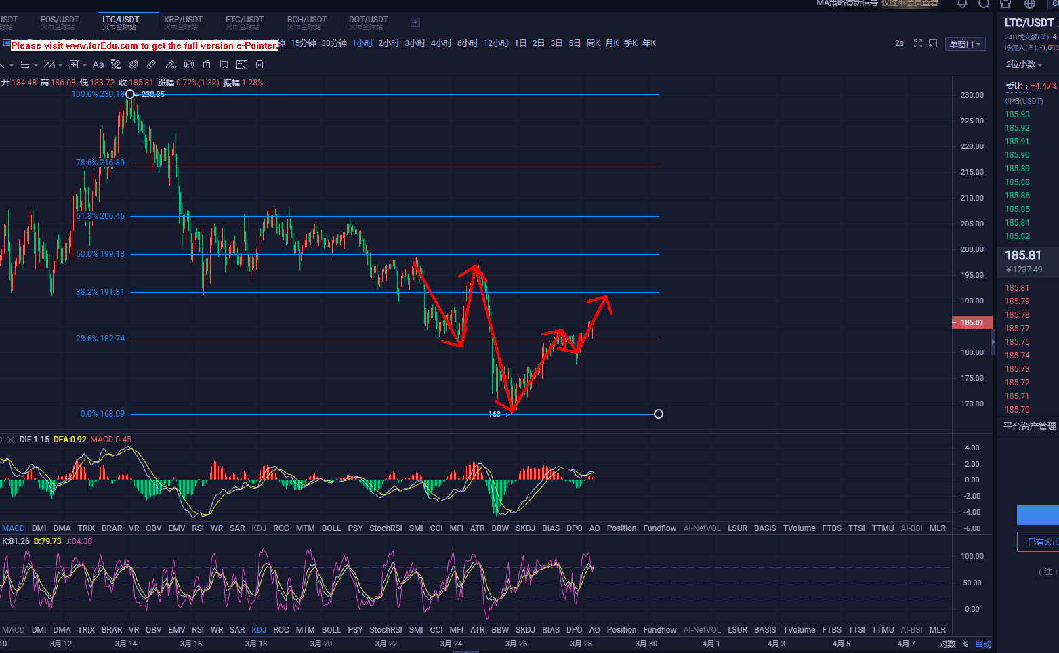
Task: Select the Aa text annotation tool
Action: (98, 64)
